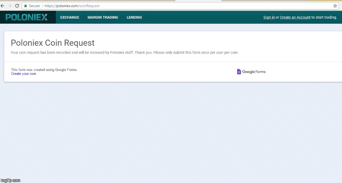Screen dimensions: 342x183
Task: Click the Poloniex logo
Action: [26, 17]
